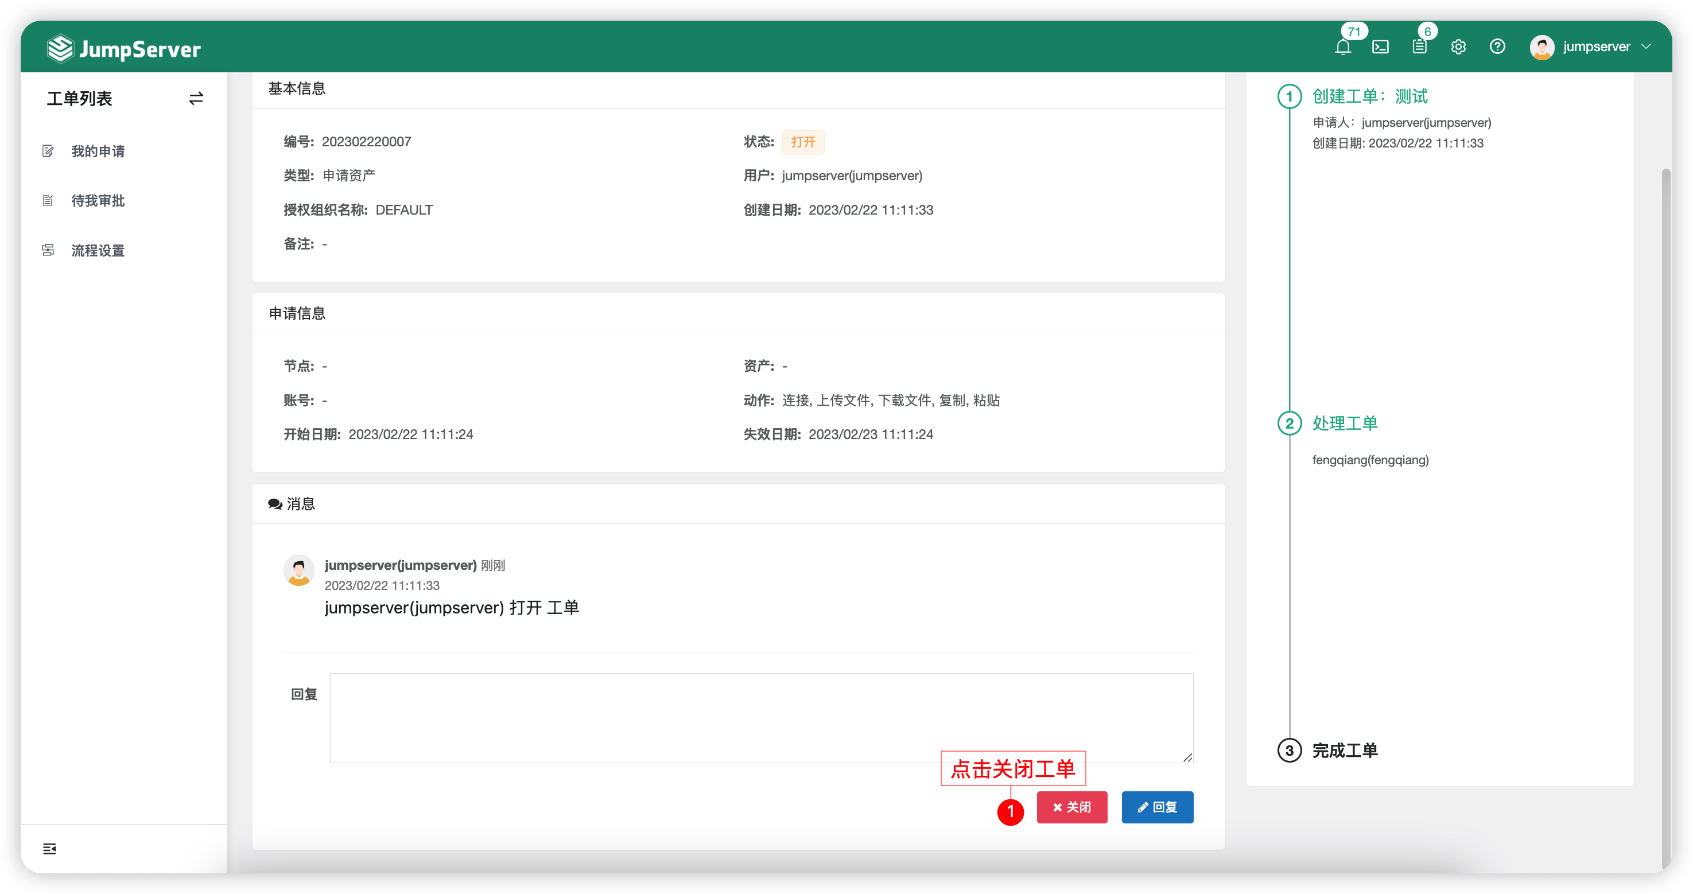
Task: Collapse the sidebar with bottom menu icon
Action: [x=49, y=849]
